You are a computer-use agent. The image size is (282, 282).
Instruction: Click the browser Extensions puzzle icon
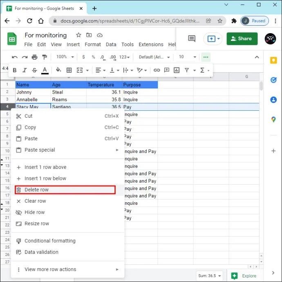coord(234,21)
